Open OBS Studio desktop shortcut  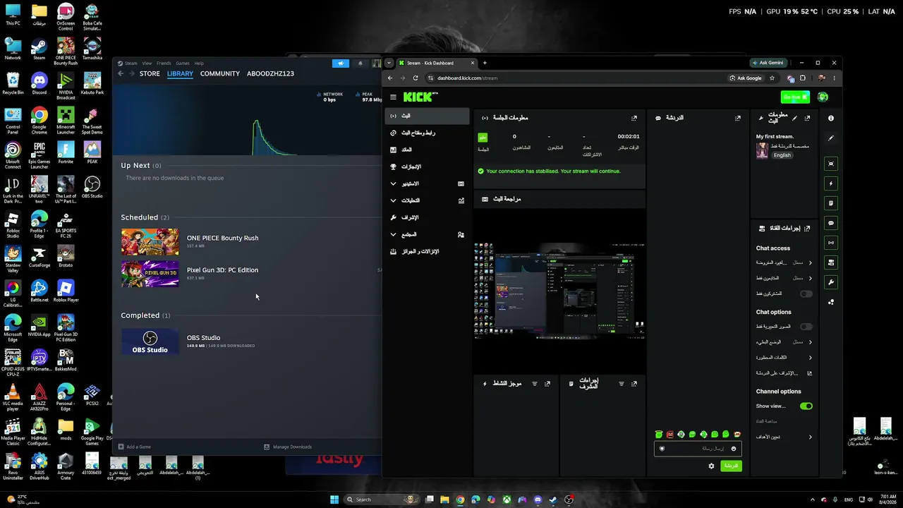pyautogui.click(x=92, y=188)
